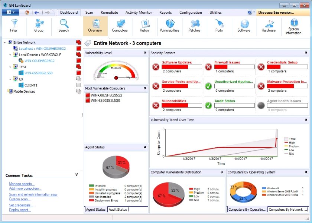Image resolution: width=312 pixels, height=223 pixels.
Task: Click the Manage agents link
Action: (x=22, y=184)
